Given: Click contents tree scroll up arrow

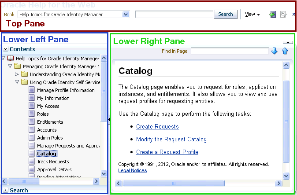Looking at the screenshot, I should [x=104, y=58].
